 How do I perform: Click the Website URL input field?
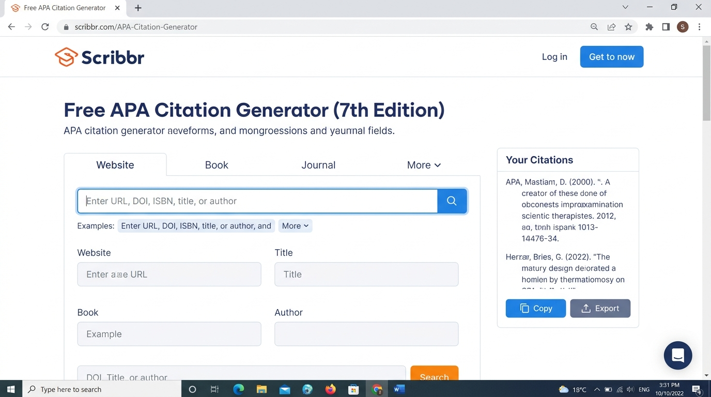[169, 274]
